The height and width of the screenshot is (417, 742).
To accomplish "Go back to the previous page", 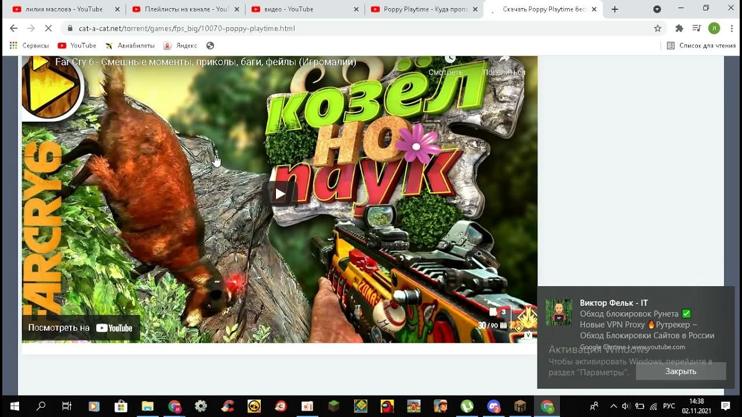I will [13, 28].
